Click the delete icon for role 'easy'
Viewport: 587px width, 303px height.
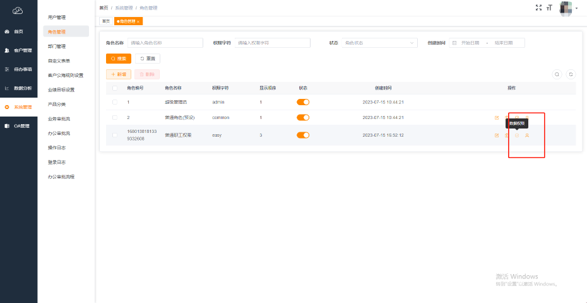pos(507,135)
